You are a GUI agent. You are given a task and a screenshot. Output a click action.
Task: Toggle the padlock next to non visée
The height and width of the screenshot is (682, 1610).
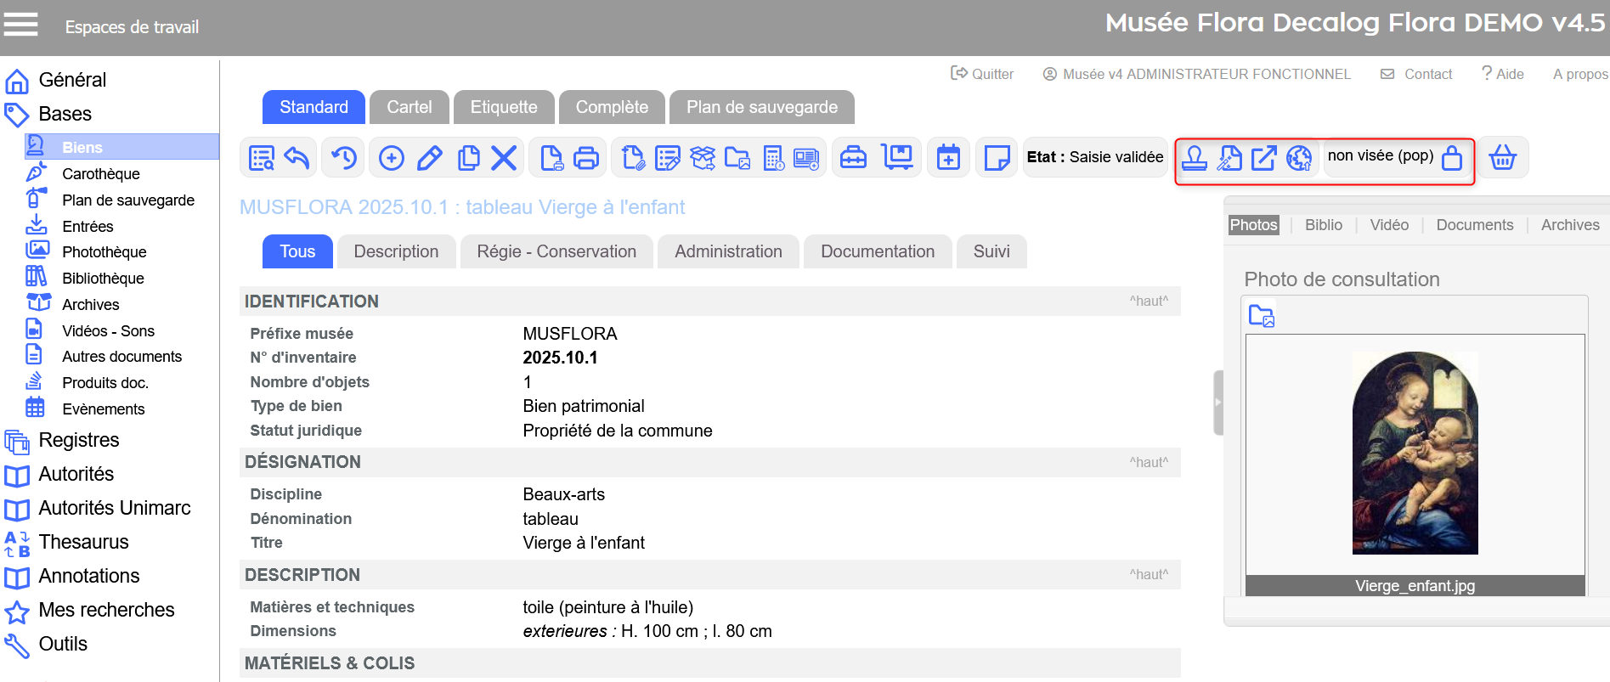pos(1452,158)
